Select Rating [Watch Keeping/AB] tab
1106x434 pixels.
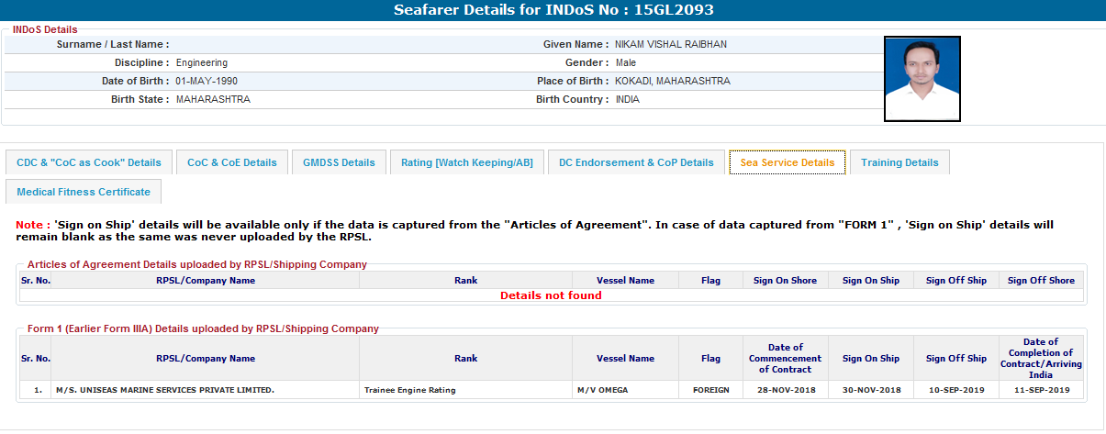(466, 162)
